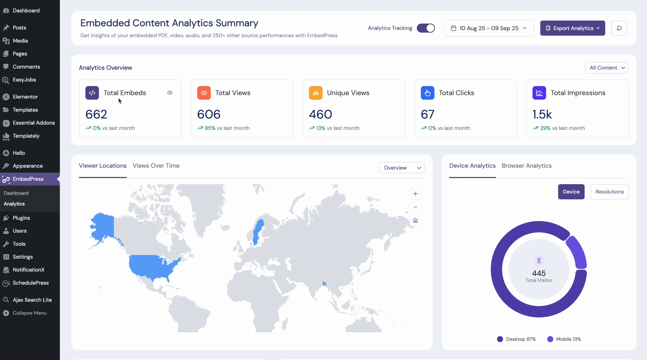Open the EmbedPress Dashboard submenu item
Screen dimensions: 647x360
coord(16,193)
